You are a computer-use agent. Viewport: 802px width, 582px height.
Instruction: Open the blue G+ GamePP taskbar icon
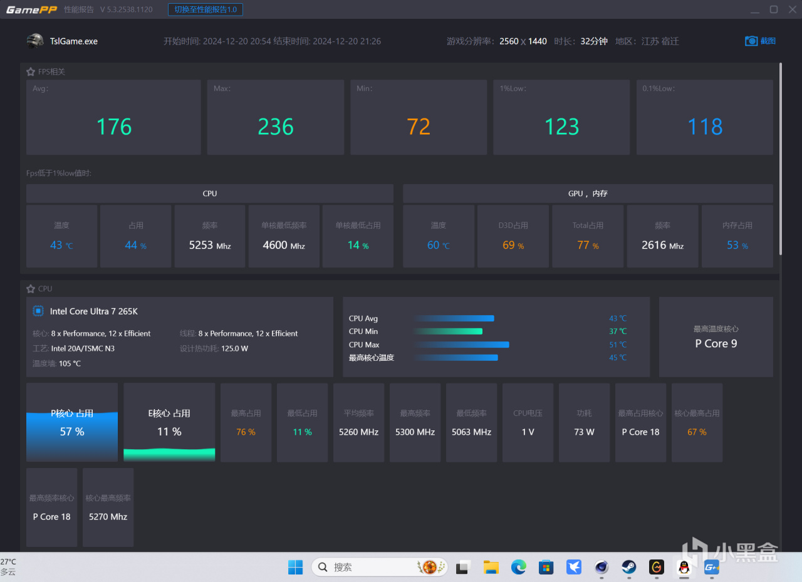click(711, 567)
